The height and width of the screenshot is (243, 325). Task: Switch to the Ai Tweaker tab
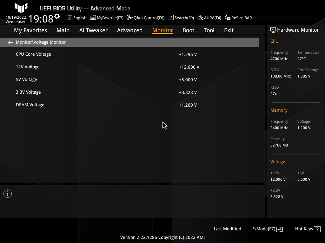tap(93, 30)
